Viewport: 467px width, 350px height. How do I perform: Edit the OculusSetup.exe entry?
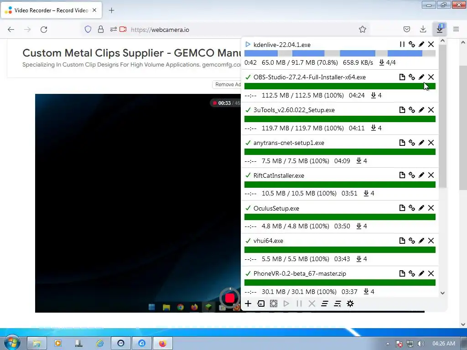click(x=421, y=208)
